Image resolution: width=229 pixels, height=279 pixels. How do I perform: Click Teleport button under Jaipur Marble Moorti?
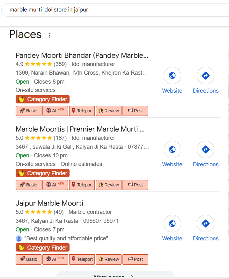point(82,259)
